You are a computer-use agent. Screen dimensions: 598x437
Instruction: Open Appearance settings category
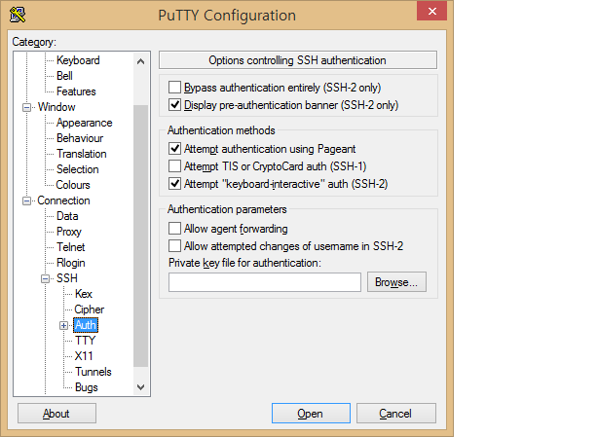click(x=85, y=123)
